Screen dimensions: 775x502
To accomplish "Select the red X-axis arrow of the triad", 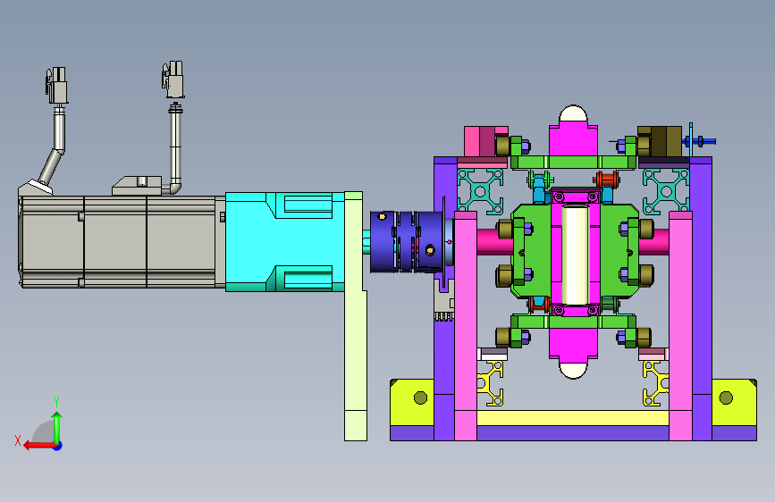I will tap(39, 446).
